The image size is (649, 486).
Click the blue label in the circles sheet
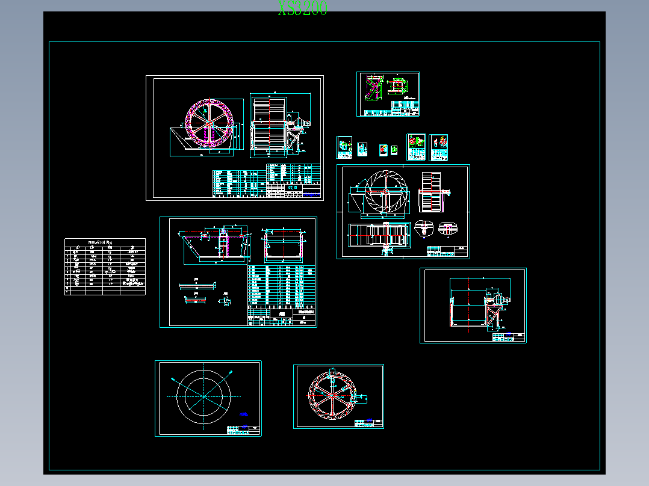coord(243,414)
